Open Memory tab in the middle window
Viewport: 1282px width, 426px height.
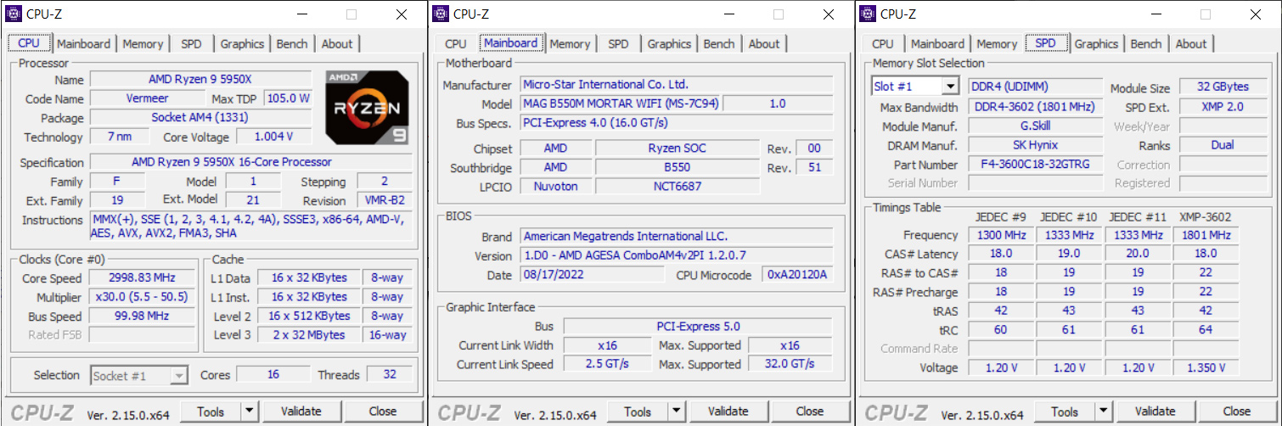tap(570, 44)
